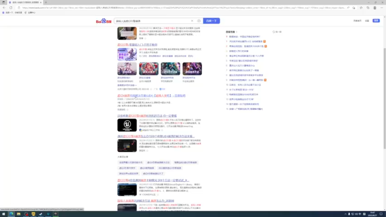Click the 游戏3D美术 course thumbnail
The image size is (386, 217).
[149, 68]
